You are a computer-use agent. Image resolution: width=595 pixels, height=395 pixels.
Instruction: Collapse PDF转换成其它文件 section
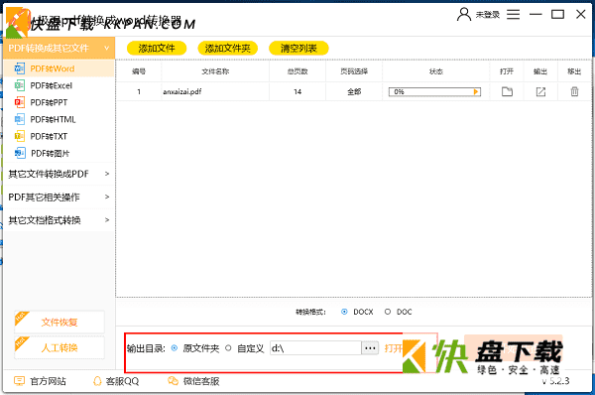[59, 48]
